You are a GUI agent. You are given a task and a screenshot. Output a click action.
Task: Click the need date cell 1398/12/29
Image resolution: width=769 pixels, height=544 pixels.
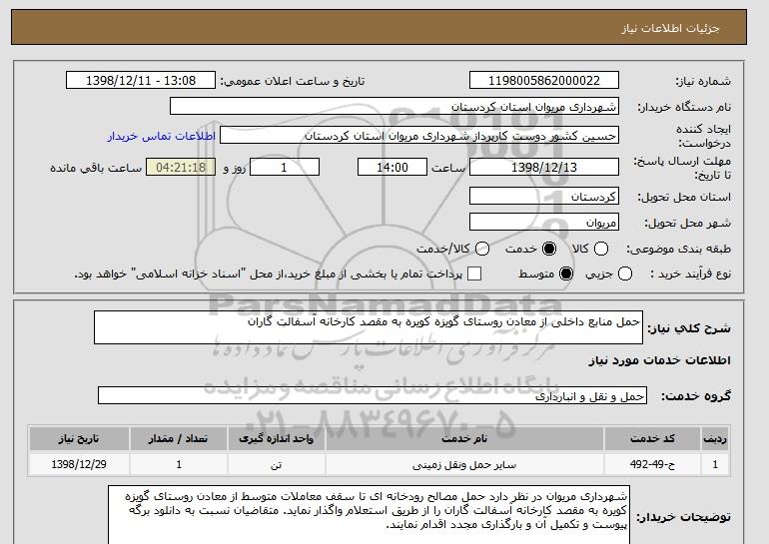[79, 464]
